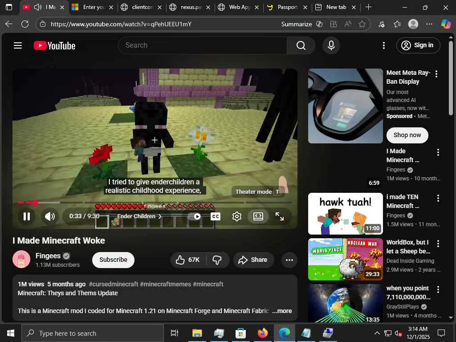Launch Firefox from taskbar

click(x=262, y=333)
